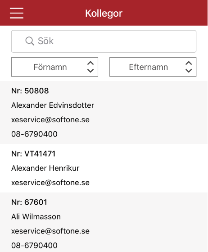The height and width of the screenshot is (252, 208).
Task: Click the Efternamn up-down chevron arrows
Action: (x=189, y=67)
